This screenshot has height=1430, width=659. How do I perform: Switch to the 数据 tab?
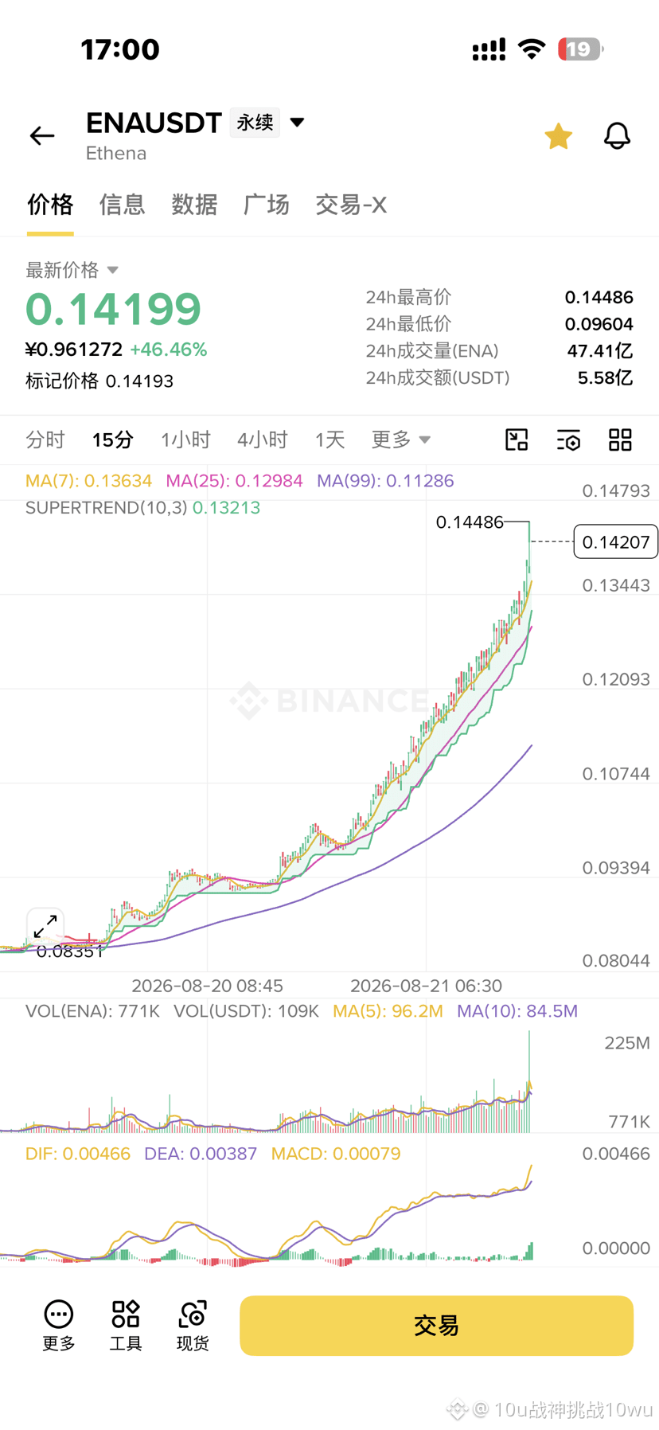pyautogui.click(x=194, y=205)
